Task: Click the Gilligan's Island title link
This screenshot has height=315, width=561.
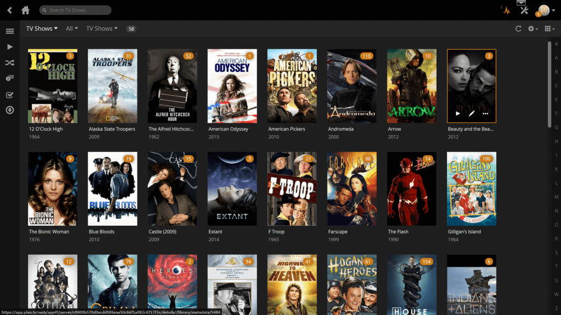Action: (x=464, y=232)
